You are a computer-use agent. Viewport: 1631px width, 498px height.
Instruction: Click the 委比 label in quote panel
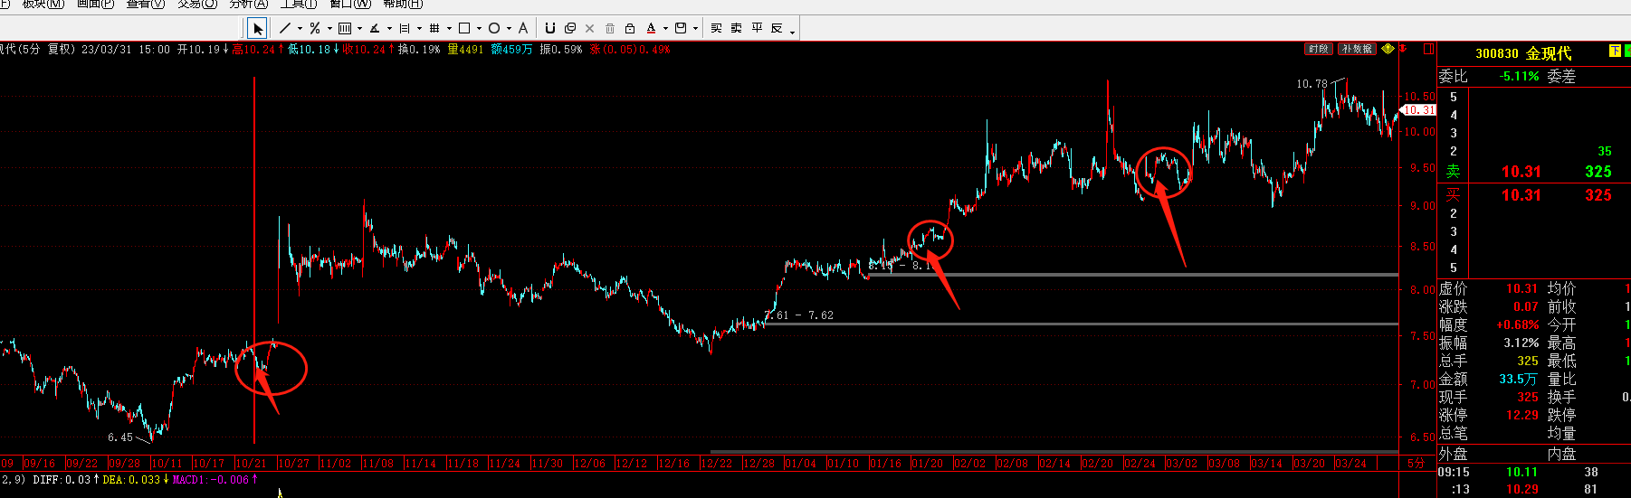tap(1454, 77)
